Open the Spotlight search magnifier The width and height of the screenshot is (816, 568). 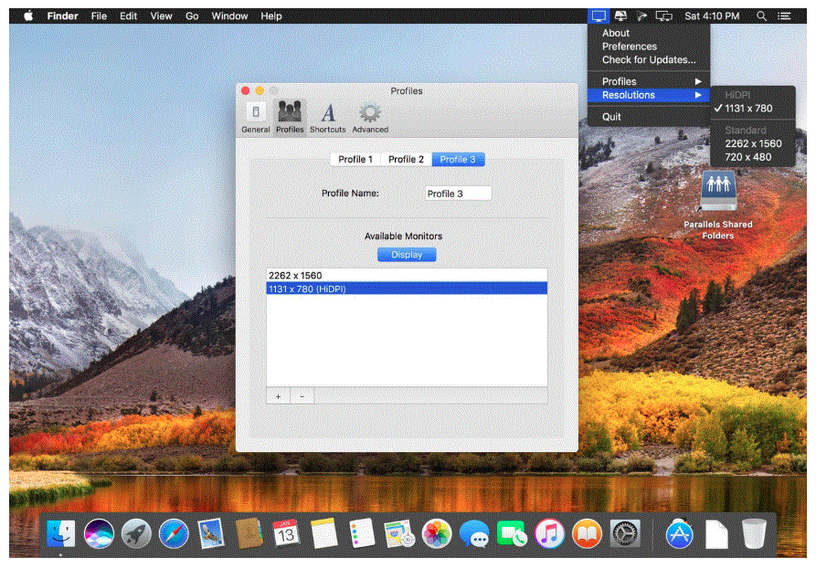tap(761, 16)
